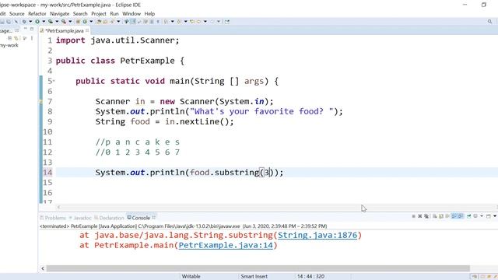Image resolution: width=498 pixels, height=280 pixels.
Task: Click console scrollbar left arrow
Action: tap(43, 268)
